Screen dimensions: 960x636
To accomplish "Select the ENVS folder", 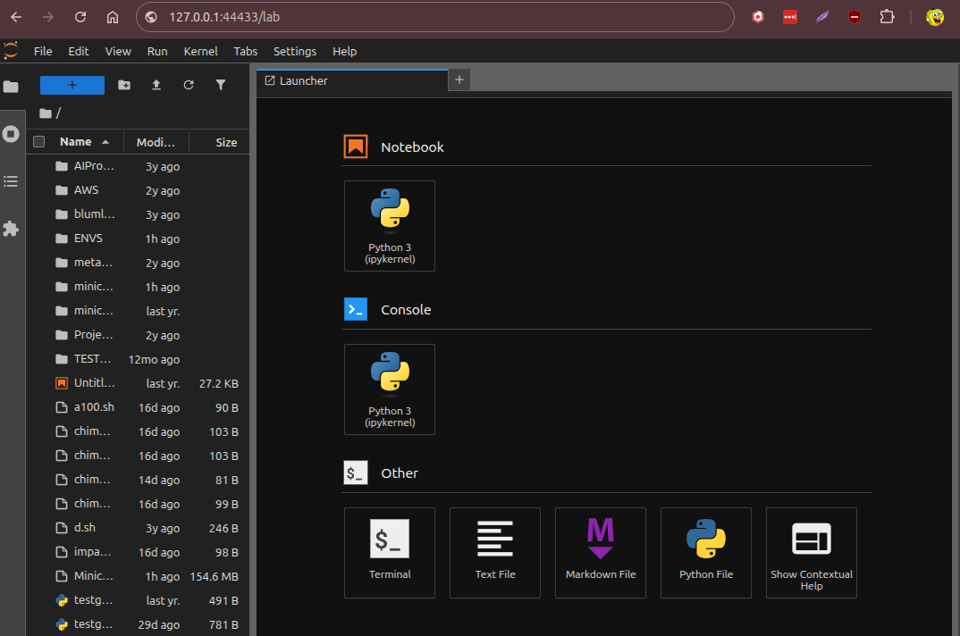I will click(x=138, y=238).
